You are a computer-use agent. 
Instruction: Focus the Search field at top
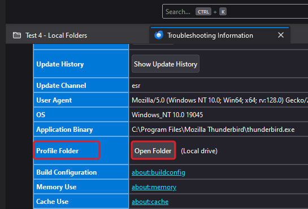click(235, 12)
